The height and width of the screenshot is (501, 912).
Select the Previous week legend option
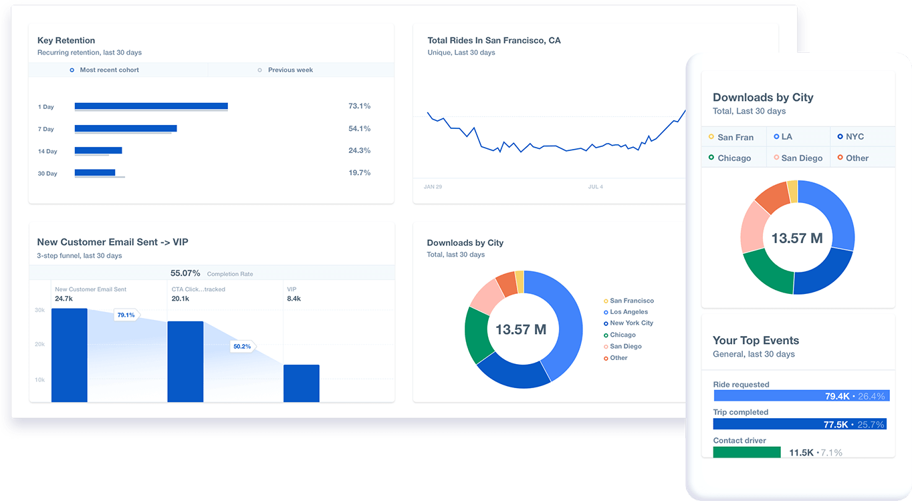286,70
